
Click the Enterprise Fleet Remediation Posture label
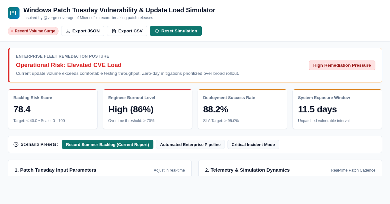[63, 56]
